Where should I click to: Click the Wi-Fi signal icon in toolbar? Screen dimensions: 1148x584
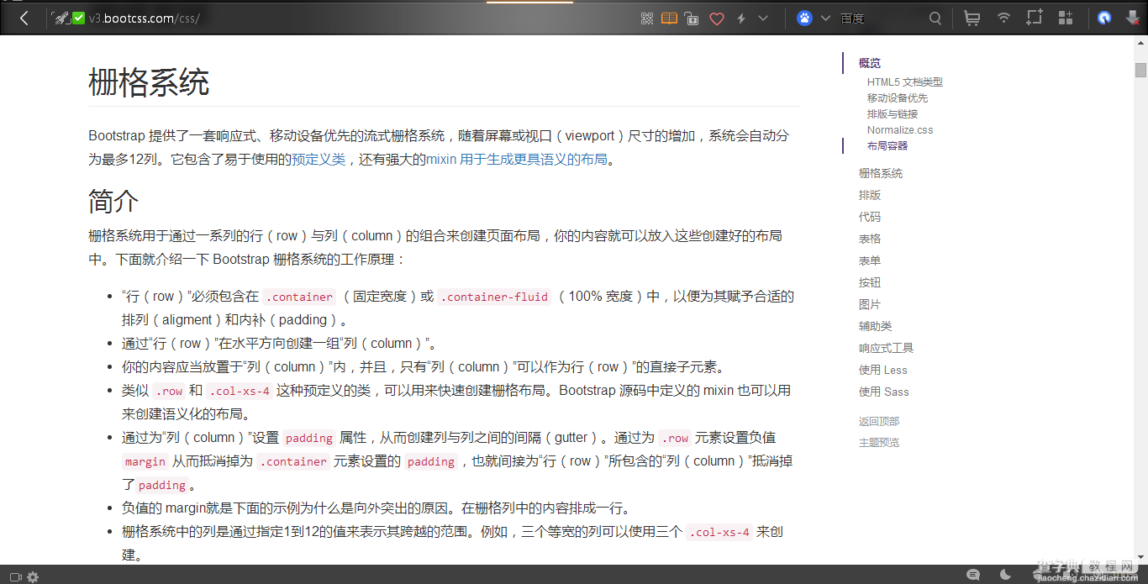tap(1003, 18)
